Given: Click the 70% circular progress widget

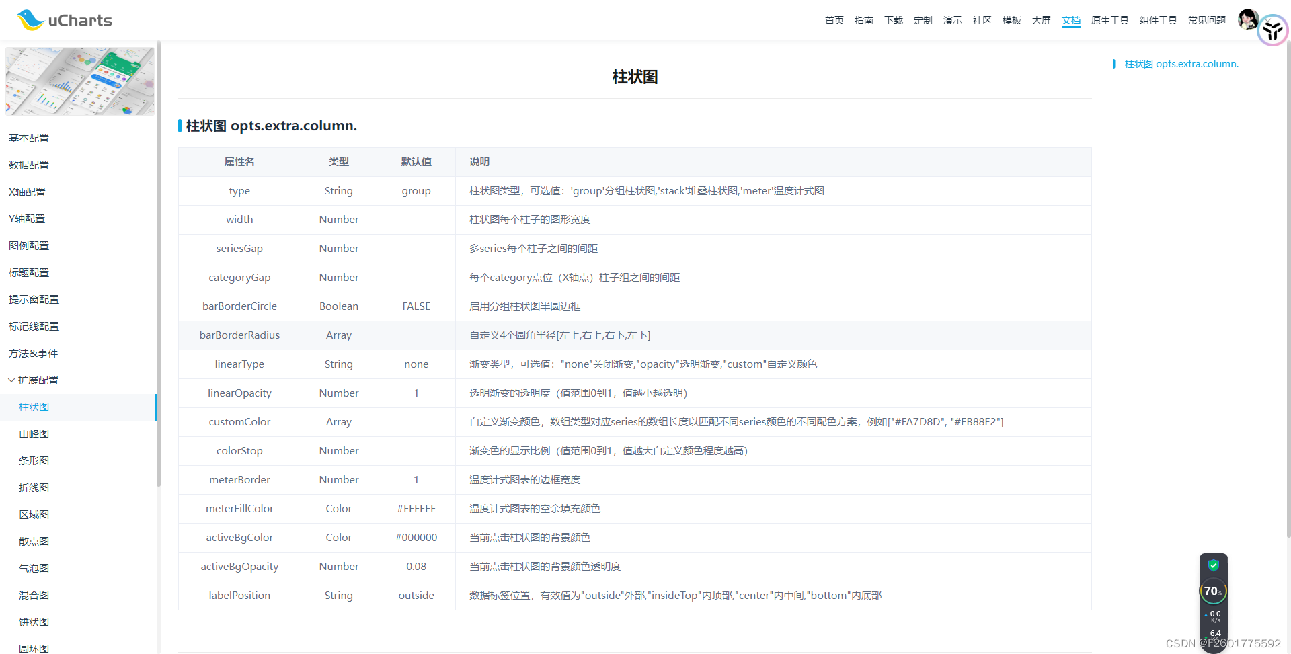Looking at the screenshot, I should coord(1213,591).
